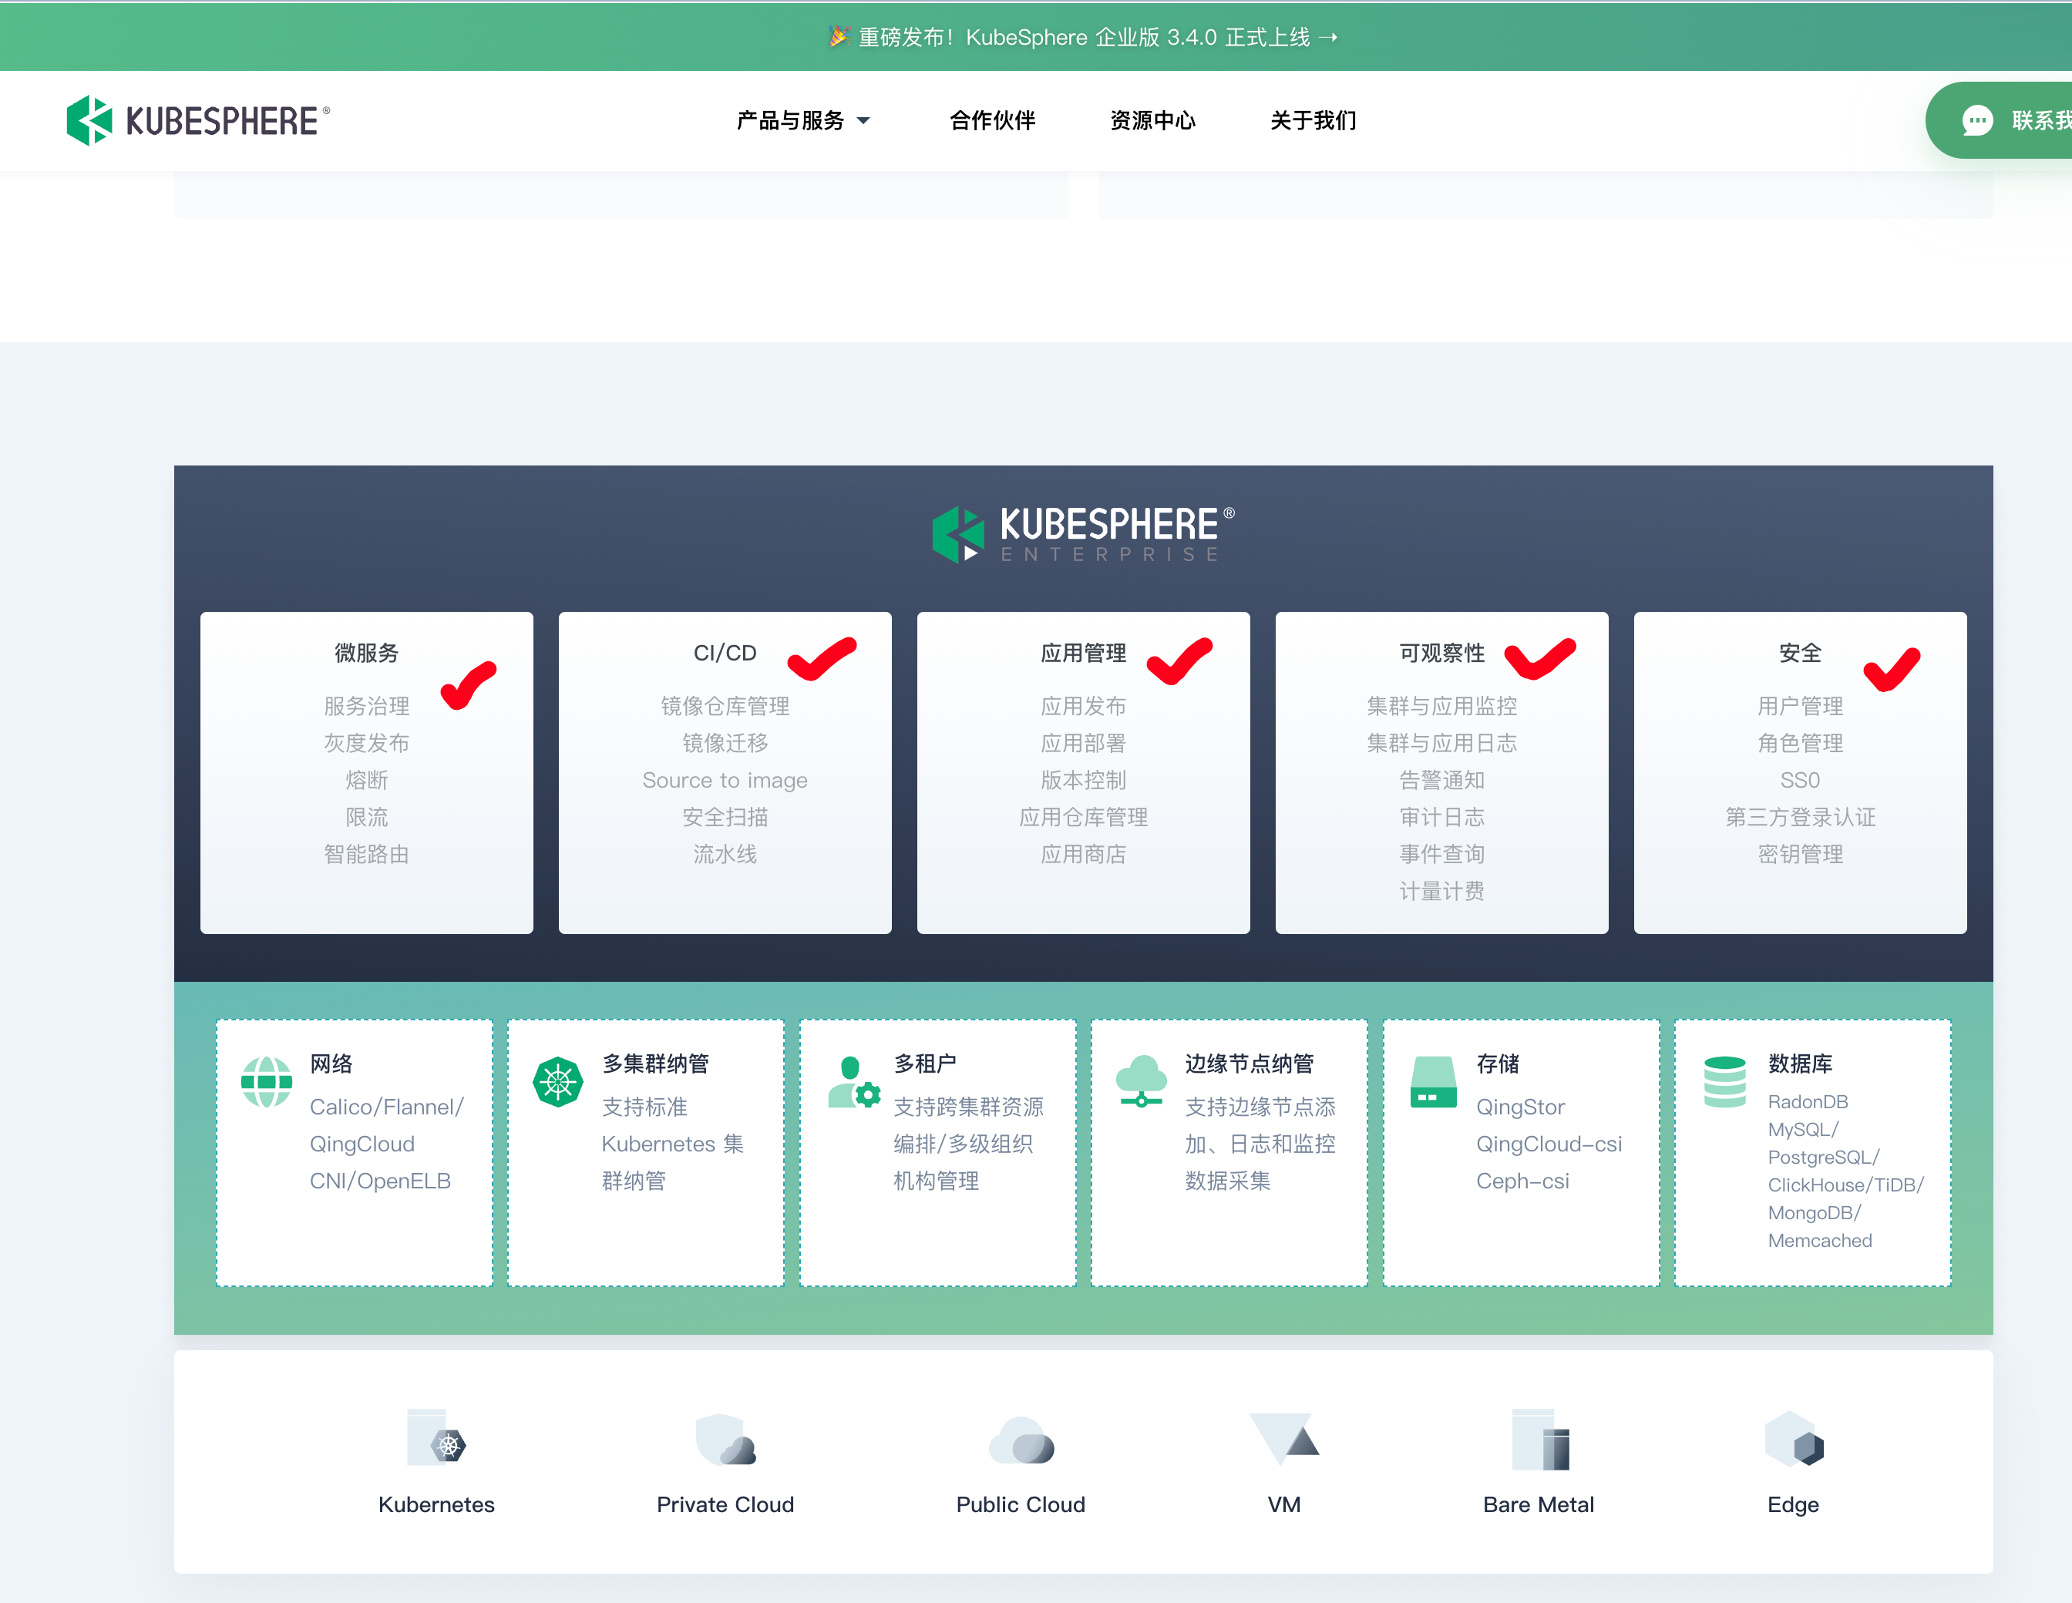This screenshot has width=2072, height=1603.
Task: Click the disk drive icon beside 存储
Action: click(x=1434, y=1082)
